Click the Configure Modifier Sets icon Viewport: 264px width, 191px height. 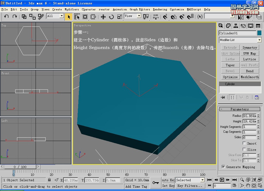[257, 97]
